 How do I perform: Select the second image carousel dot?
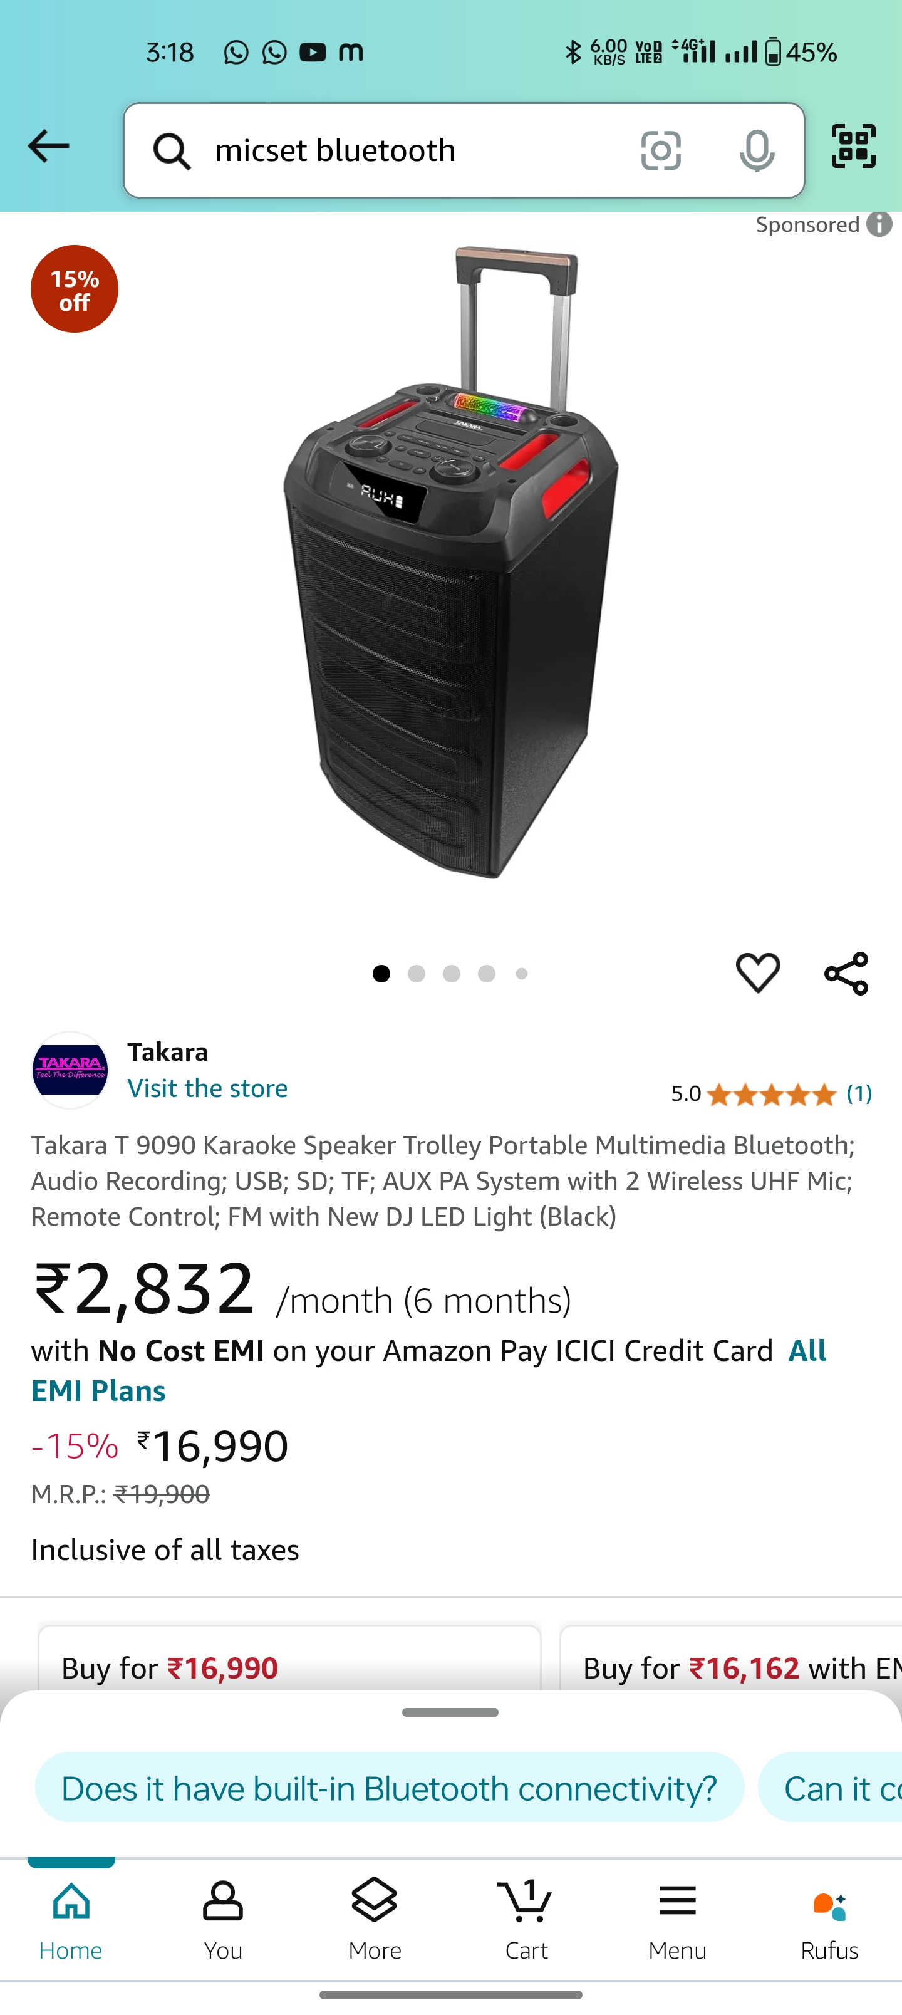[416, 973]
